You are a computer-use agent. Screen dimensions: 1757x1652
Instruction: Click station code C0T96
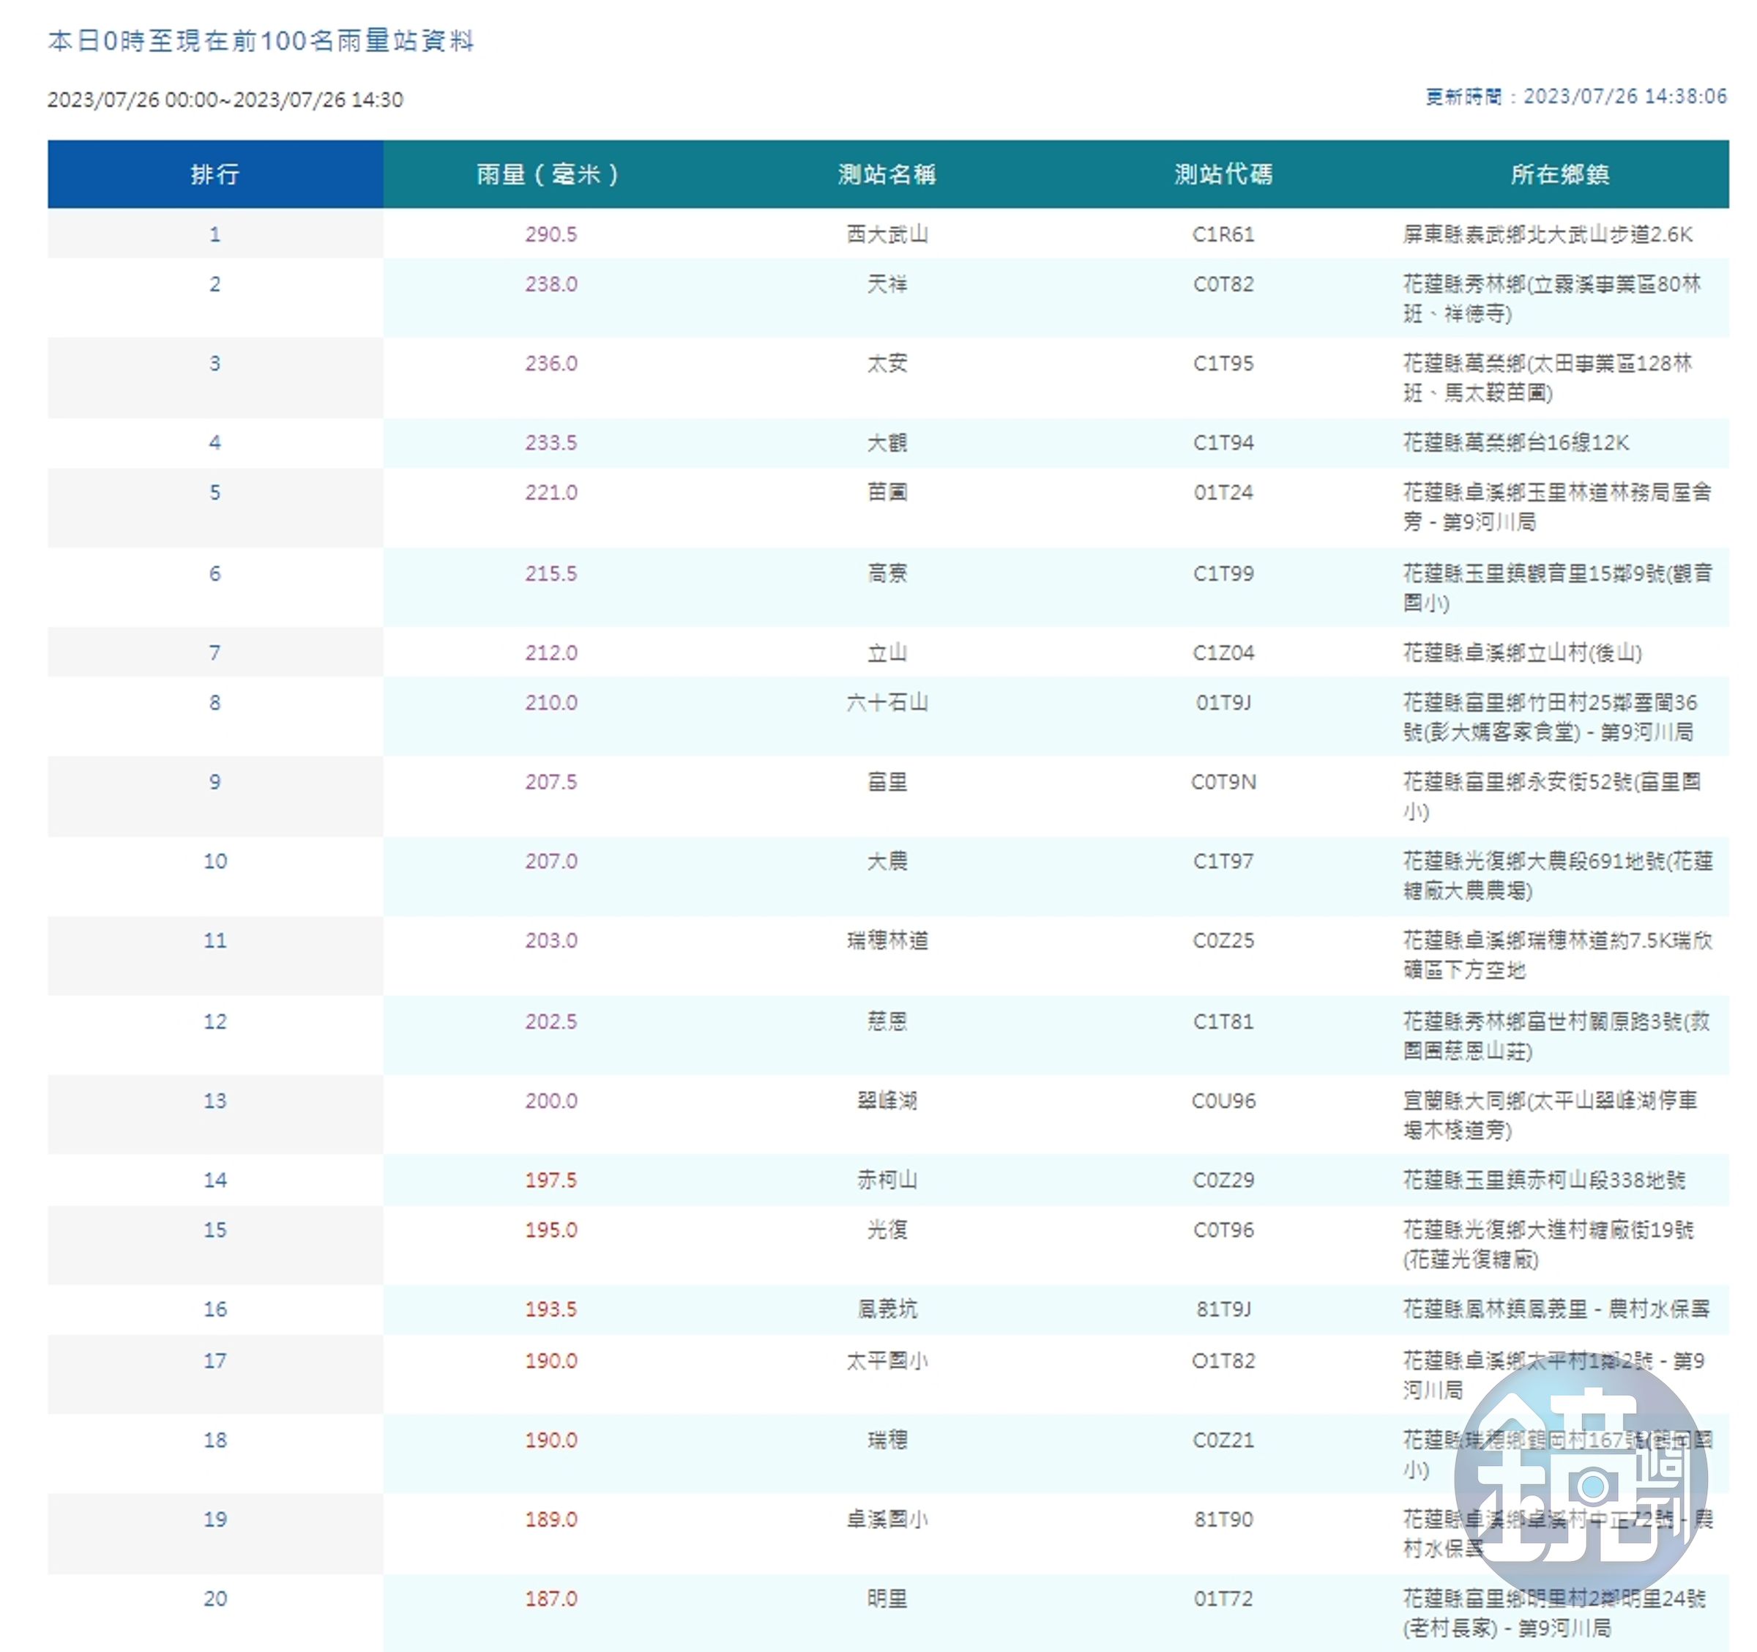(1223, 1229)
